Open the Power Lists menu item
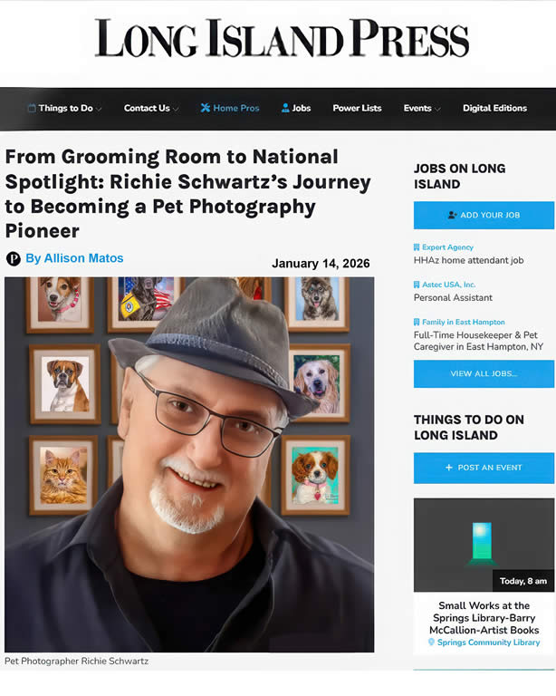Image resolution: width=556 pixels, height=696 pixels. [357, 108]
